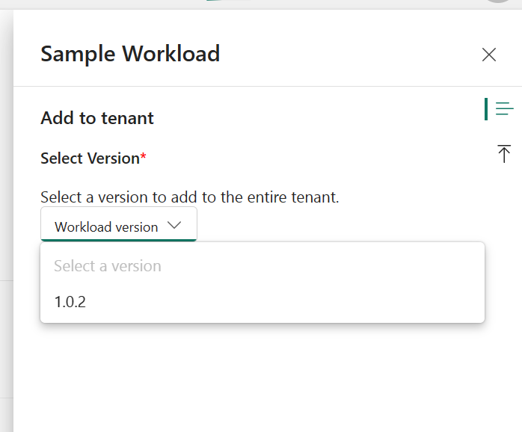Click the scroll-to-top arrow icon
The width and height of the screenshot is (522, 432).
(x=504, y=153)
